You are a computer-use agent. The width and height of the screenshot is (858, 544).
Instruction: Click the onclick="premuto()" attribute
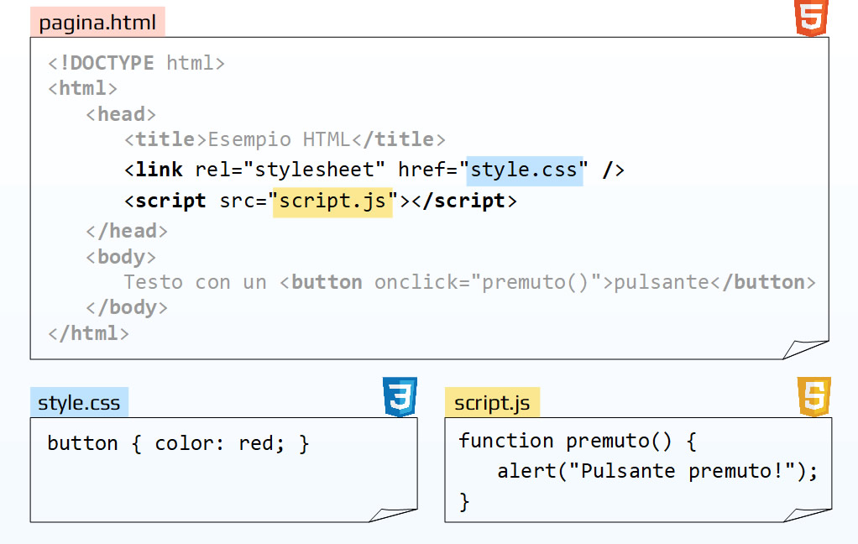click(488, 282)
